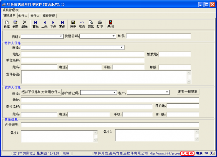Go to next record with 下张

pyautogui.click(x=53, y=24)
